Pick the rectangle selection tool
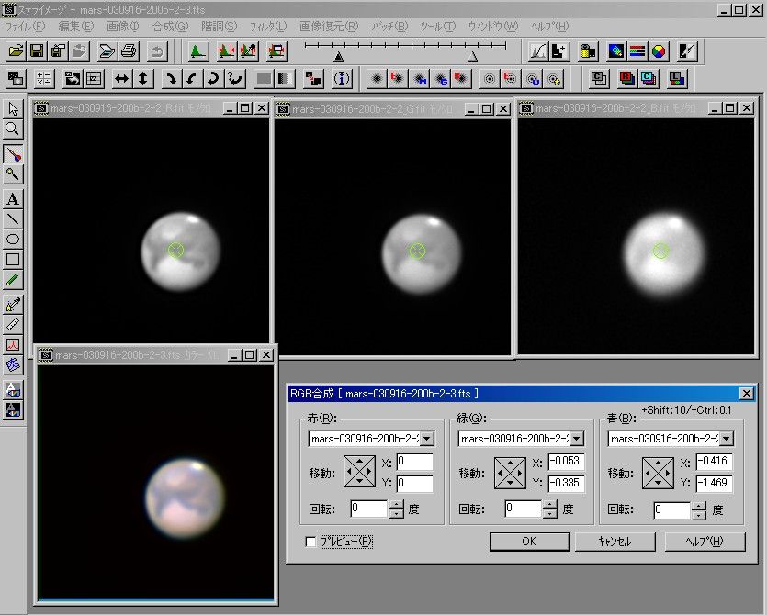The width and height of the screenshot is (767, 615). pyautogui.click(x=13, y=260)
